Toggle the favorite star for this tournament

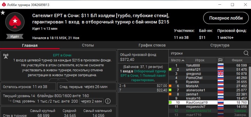pos(3,13)
